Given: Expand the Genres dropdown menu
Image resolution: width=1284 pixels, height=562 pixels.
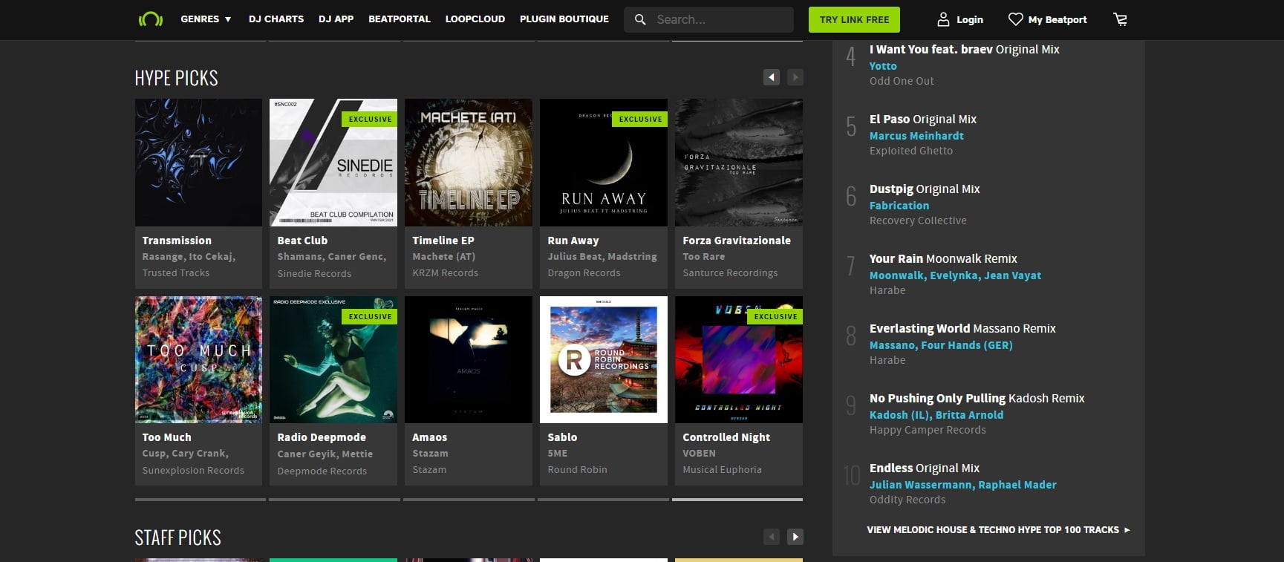Looking at the screenshot, I should click(x=206, y=19).
